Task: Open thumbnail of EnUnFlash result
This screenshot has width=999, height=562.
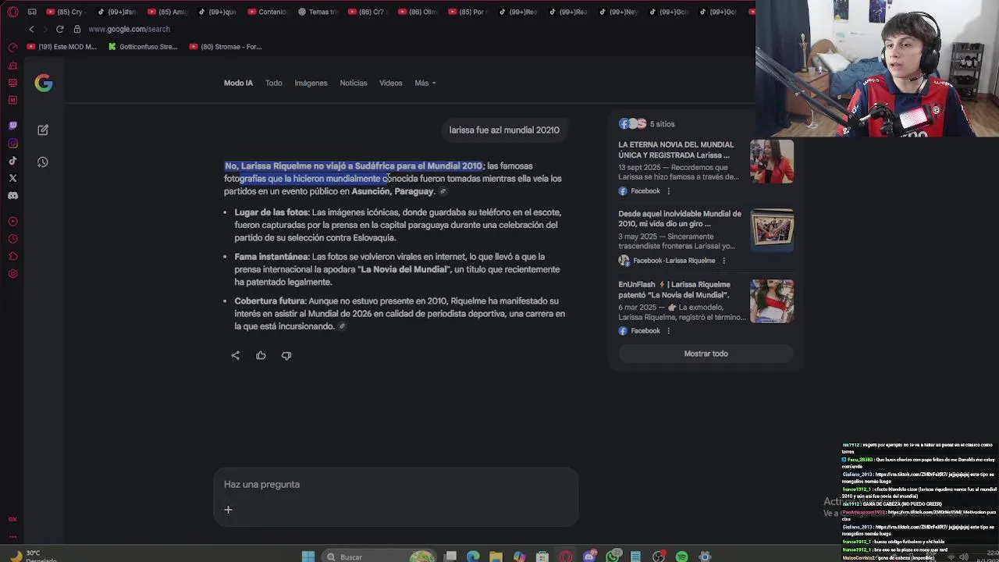Action: click(772, 301)
